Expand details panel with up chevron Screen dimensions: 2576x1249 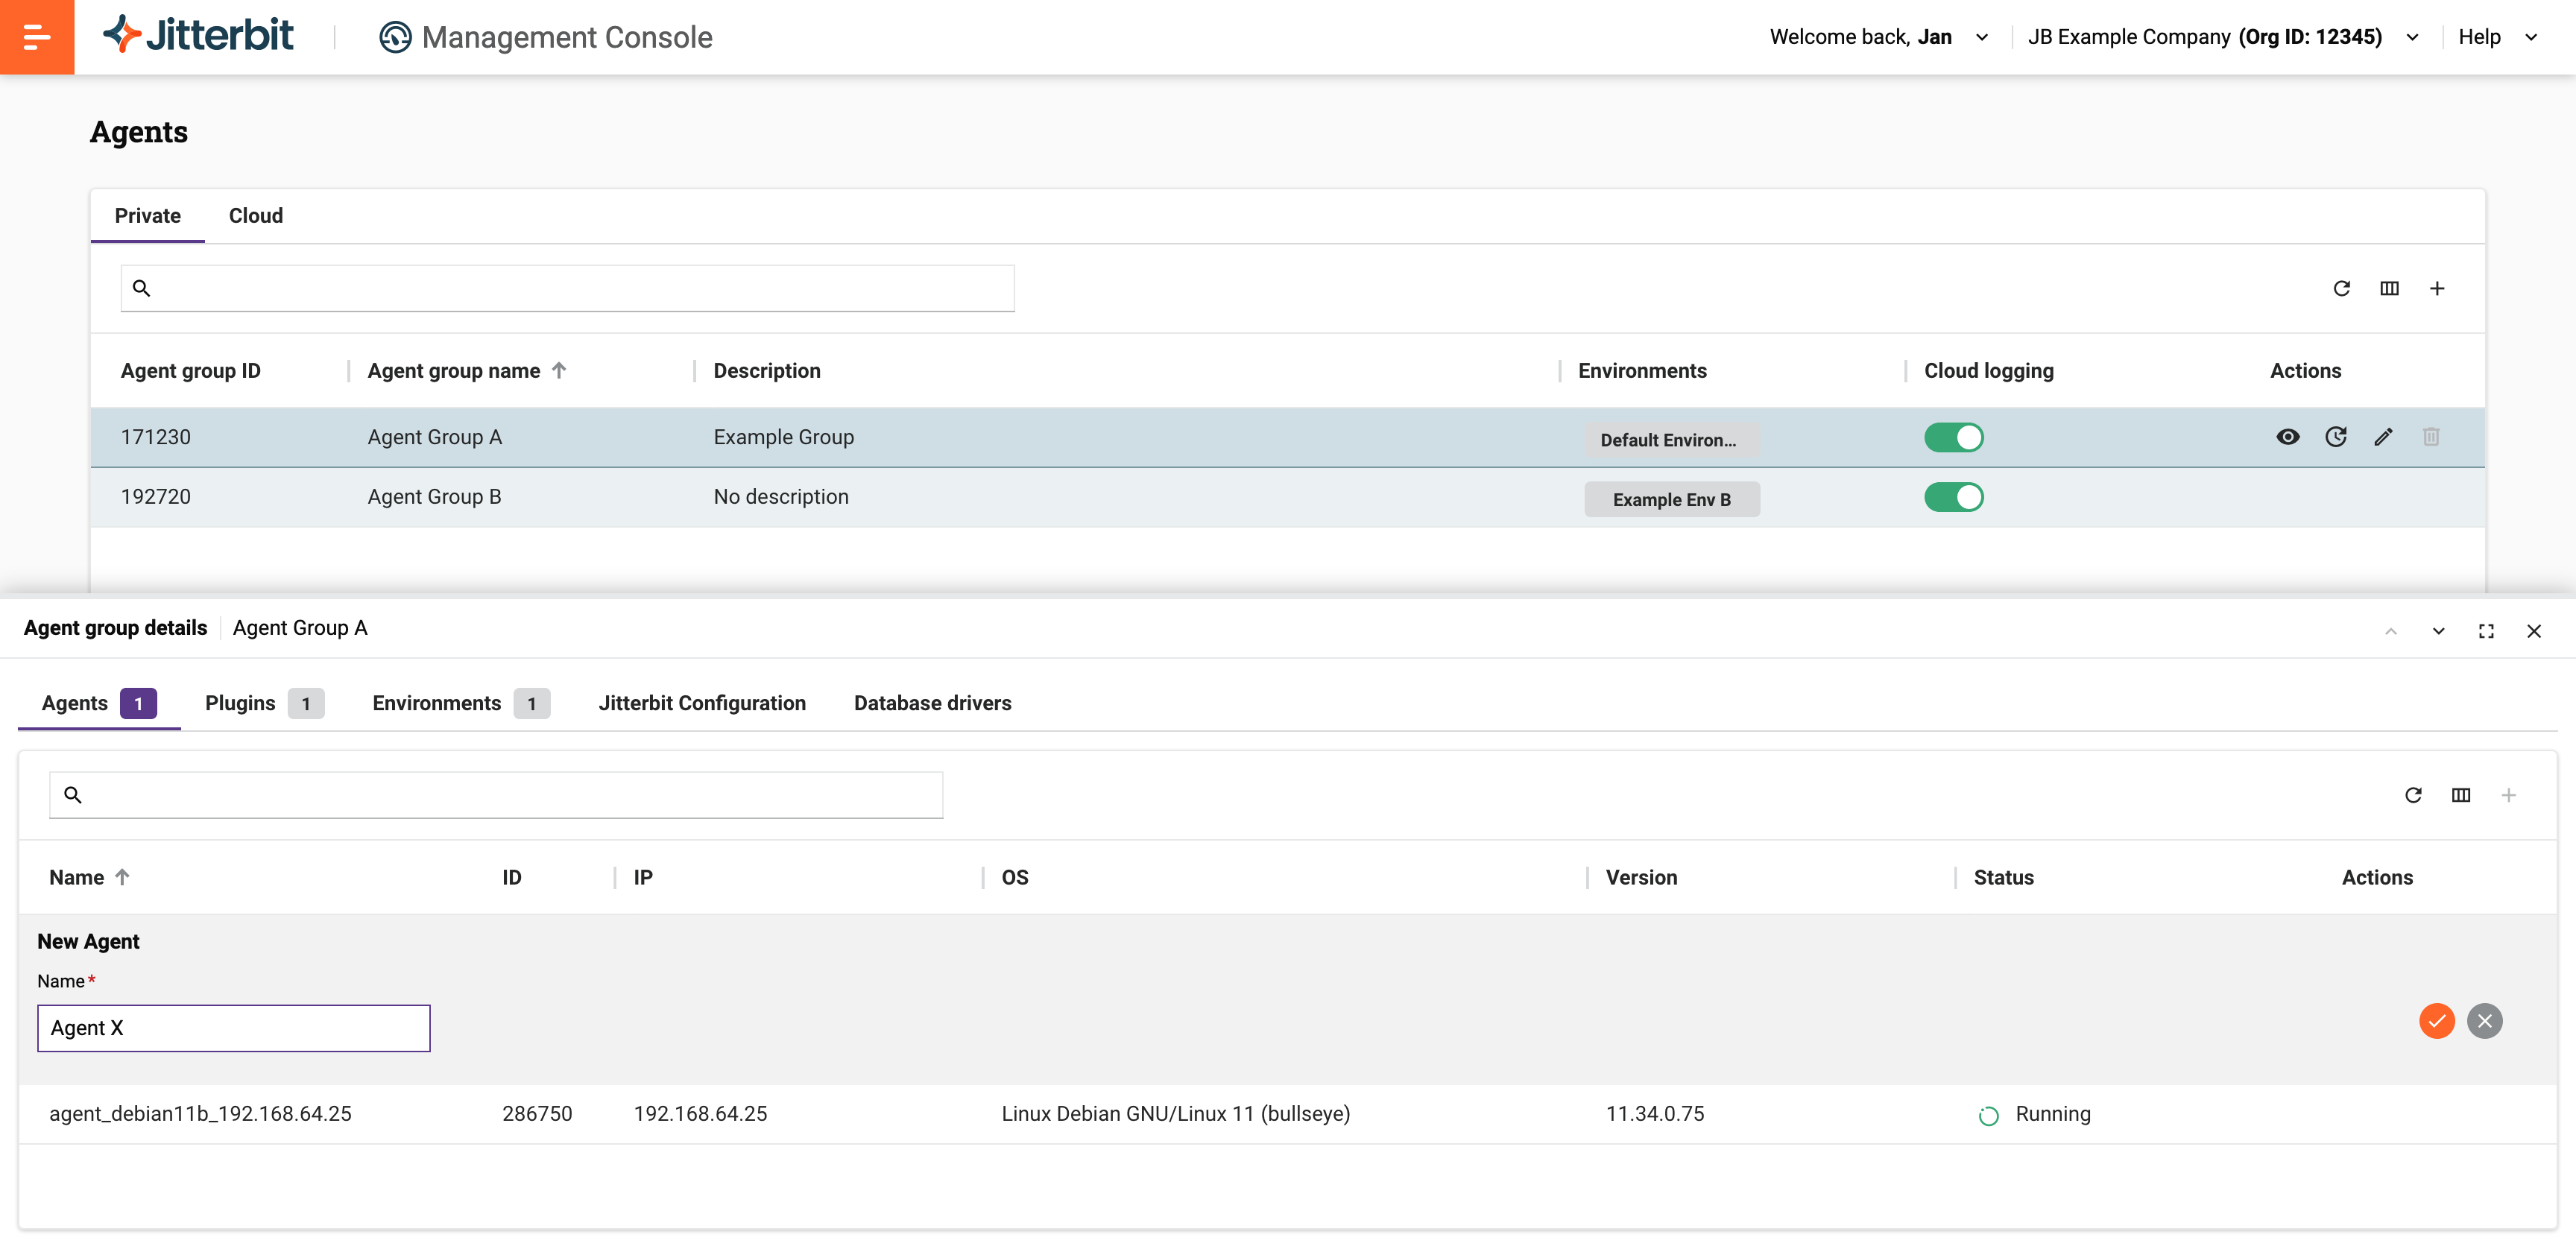point(2391,631)
